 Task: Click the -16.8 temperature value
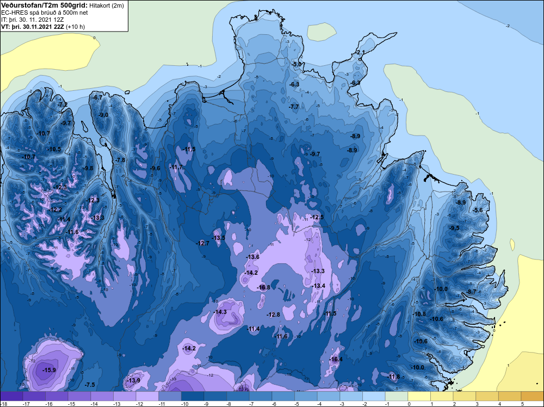(263, 287)
